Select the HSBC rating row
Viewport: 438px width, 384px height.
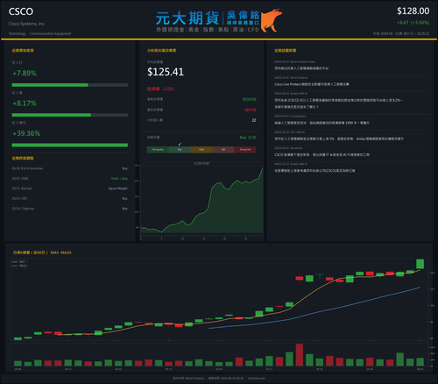(70, 178)
